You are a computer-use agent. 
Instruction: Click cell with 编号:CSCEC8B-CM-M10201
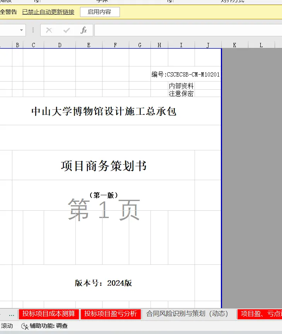point(186,74)
